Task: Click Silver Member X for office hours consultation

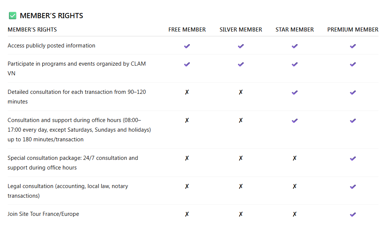Action: (241, 120)
